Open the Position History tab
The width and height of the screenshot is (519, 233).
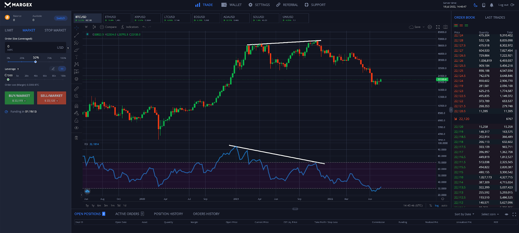point(168,214)
